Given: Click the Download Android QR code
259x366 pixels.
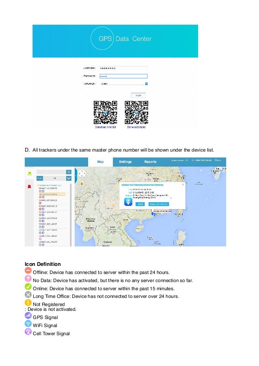Looking at the screenshot, I should click(x=105, y=113).
